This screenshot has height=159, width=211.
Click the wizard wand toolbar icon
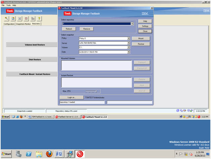(x=6, y=19)
